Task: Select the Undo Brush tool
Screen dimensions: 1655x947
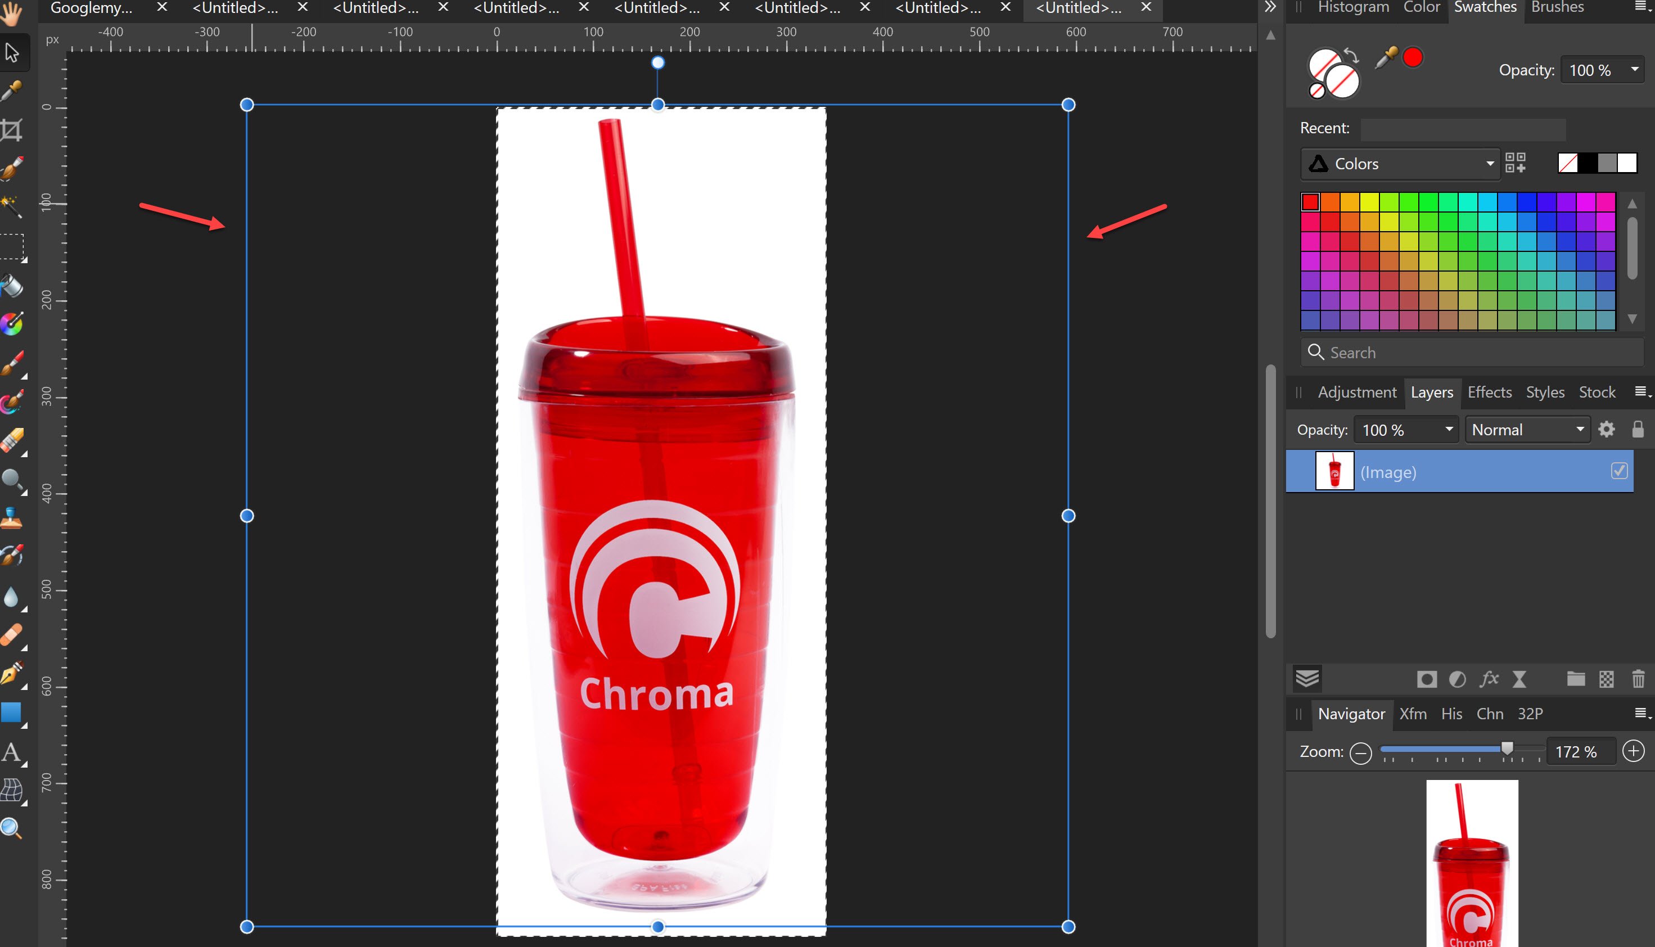Action: pyautogui.click(x=12, y=557)
